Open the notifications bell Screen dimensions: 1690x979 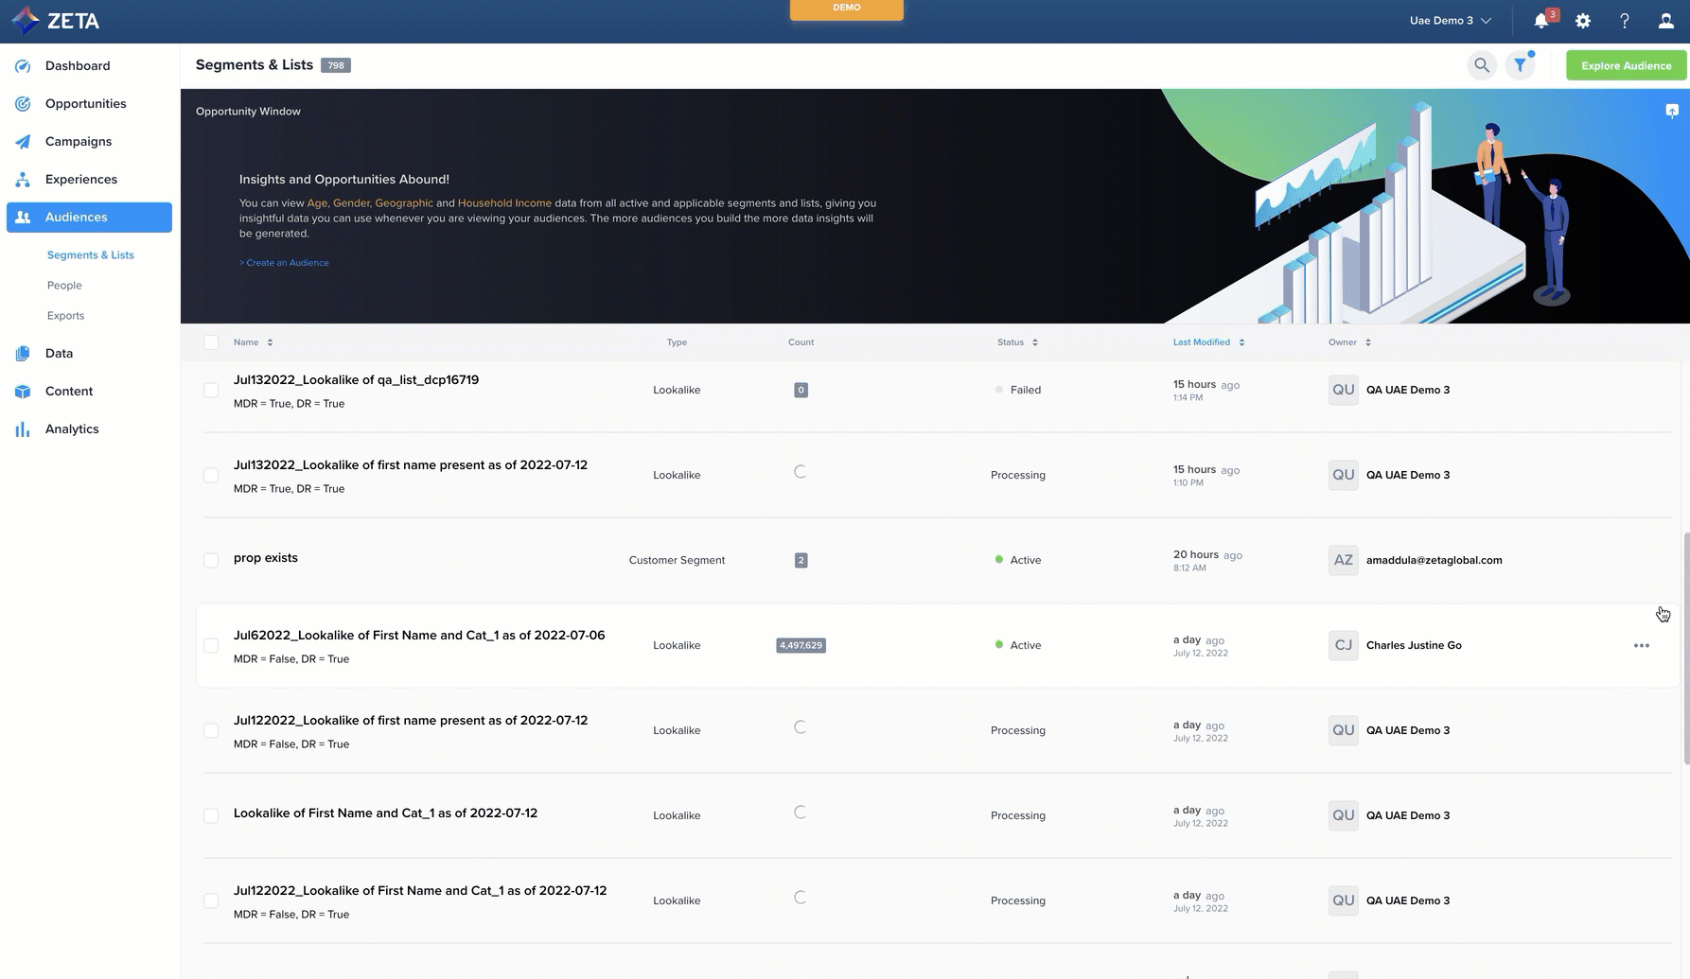[x=1541, y=21]
